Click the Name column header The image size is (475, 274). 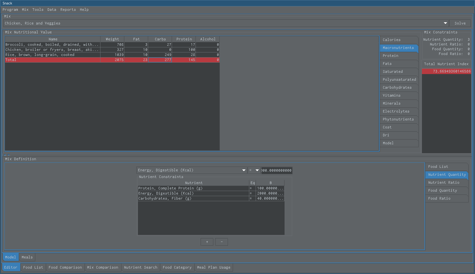click(53, 39)
